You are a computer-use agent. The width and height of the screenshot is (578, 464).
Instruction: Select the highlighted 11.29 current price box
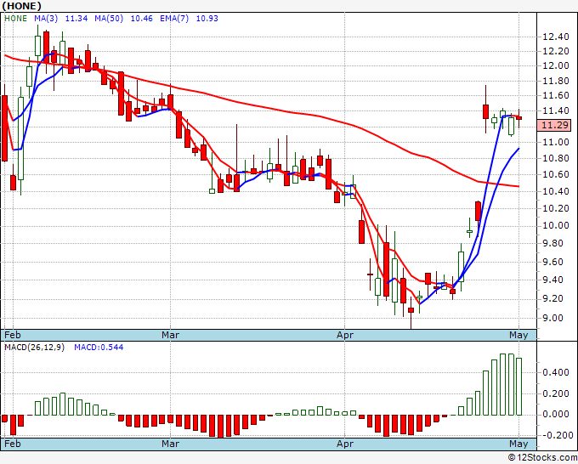(554, 125)
